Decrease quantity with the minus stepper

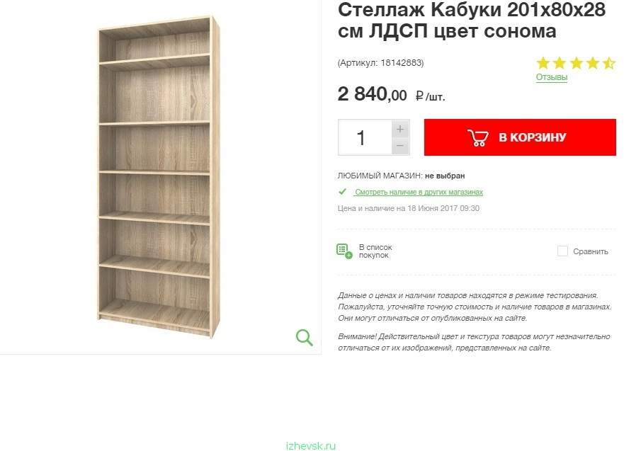[x=400, y=146]
